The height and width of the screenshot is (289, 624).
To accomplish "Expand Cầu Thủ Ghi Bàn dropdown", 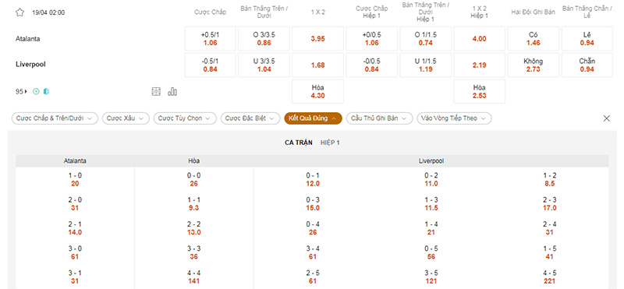I will [x=379, y=118].
